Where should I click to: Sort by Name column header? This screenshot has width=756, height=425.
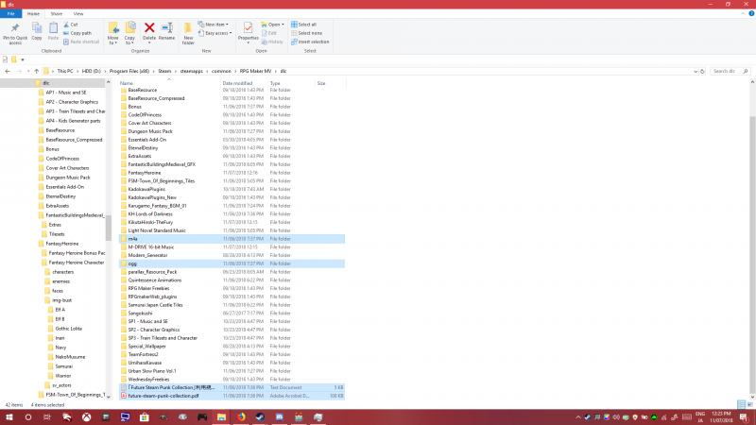[127, 83]
